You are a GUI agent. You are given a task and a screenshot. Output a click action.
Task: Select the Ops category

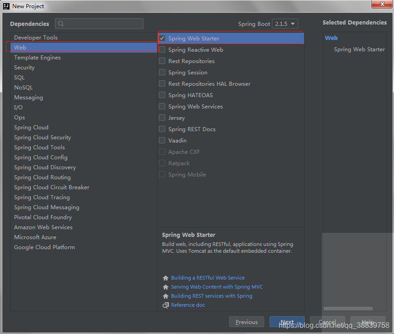click(84, 117)
